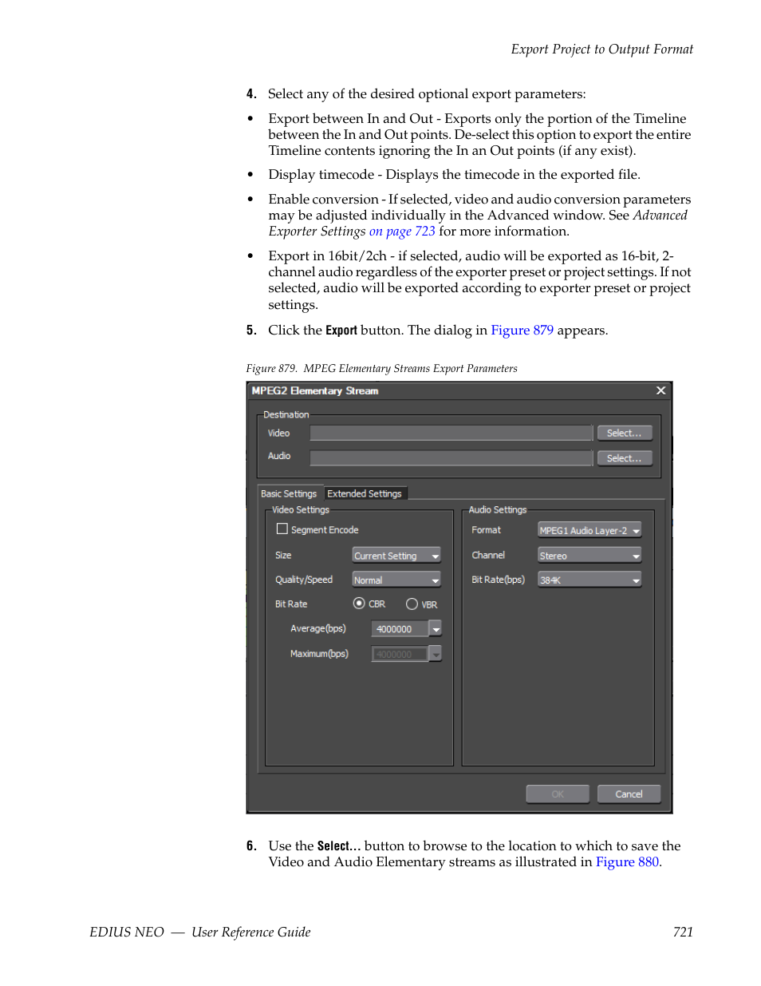Open the Quality/Speed dropdown showing Normal
Screen dimensions: 761x986
point(396,580)
